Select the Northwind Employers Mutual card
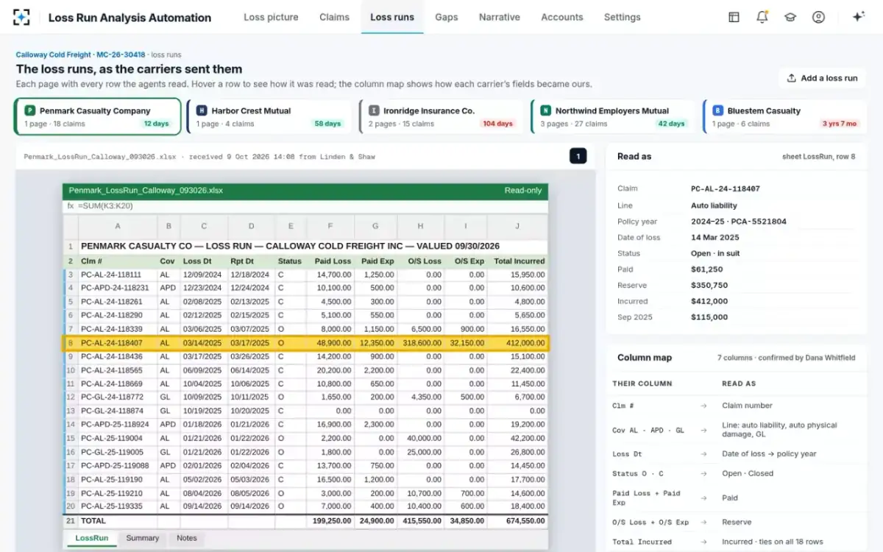883x552 pixels. tap(613, 117)
